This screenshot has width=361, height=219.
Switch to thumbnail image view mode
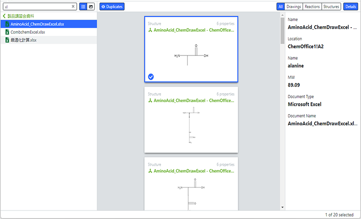(91, 7)
